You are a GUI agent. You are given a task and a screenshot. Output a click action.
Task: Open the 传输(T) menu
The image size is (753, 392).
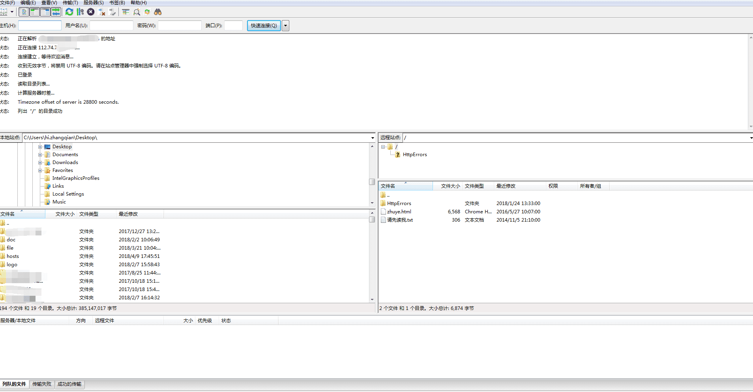click(x=70, y=3)
